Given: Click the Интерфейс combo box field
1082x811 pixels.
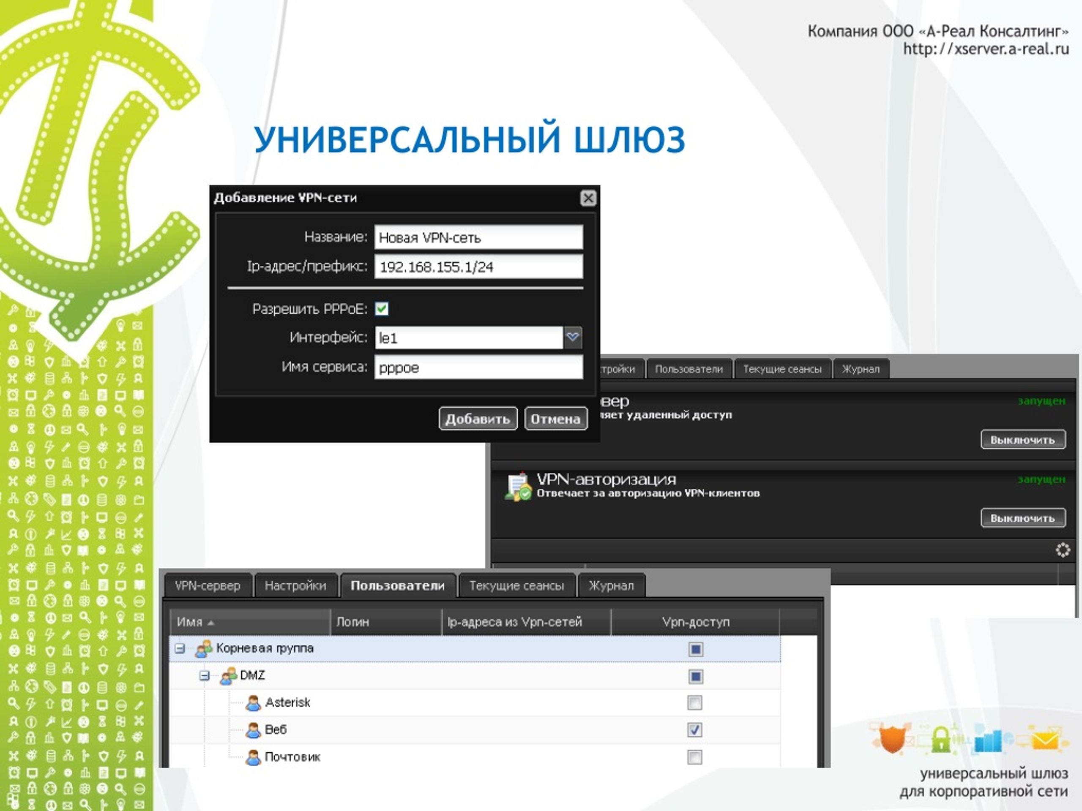Looking at the screenshot, I should [469, 337].
